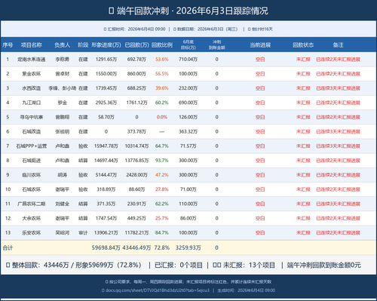Click the 60.2% ratio cell
Screen dimensions: 377x301
(x=162, y=103)
